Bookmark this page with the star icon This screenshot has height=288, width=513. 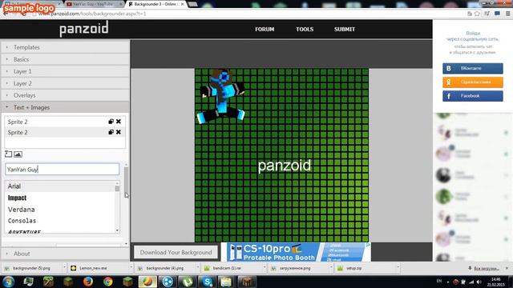click(x=477, y=14)
